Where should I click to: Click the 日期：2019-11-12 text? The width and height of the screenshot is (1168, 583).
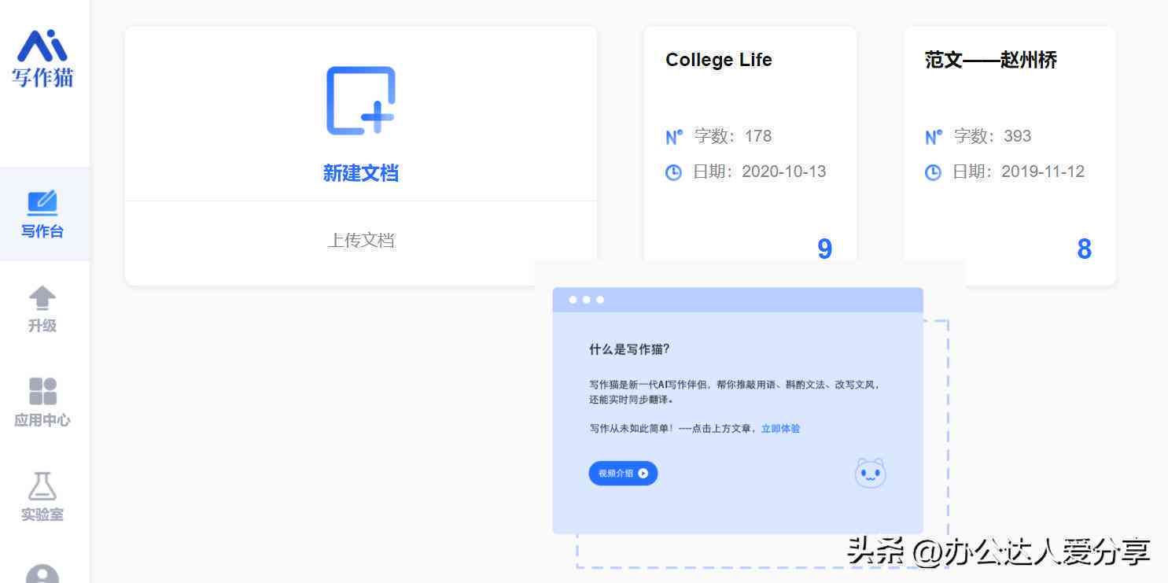[1019, 172]
